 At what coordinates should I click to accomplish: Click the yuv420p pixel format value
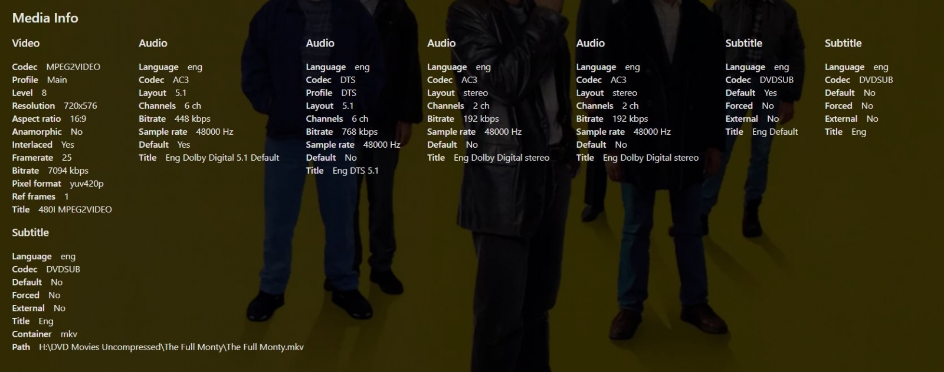pos(87,183)
